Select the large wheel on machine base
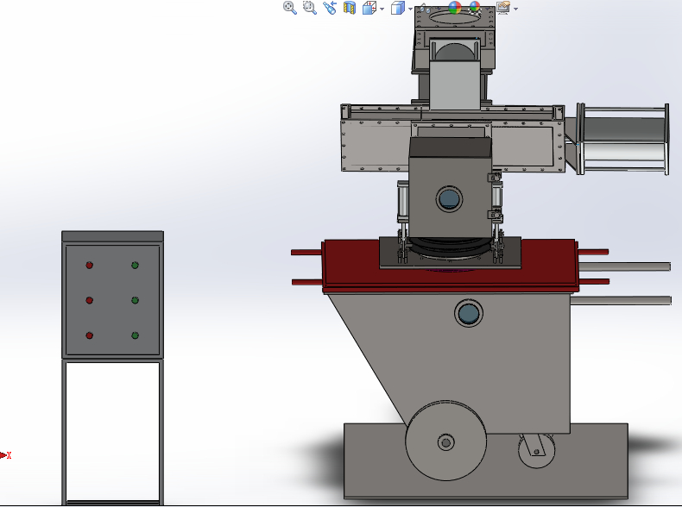682x507 pixels. tap(445, 441)
